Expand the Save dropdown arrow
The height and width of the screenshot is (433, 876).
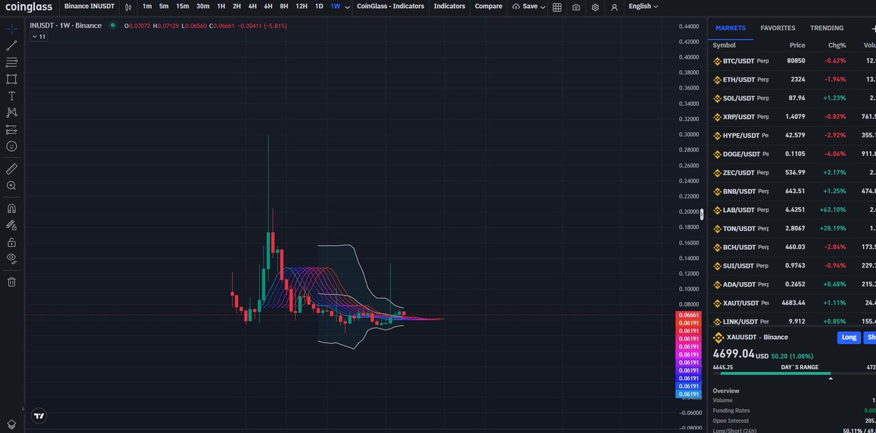(544, 7)
